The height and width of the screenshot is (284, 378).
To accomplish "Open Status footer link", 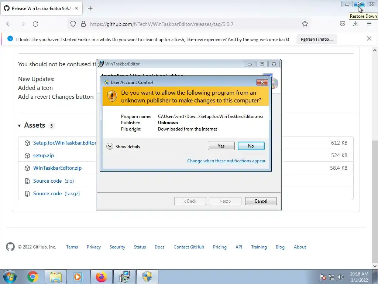I will point(140,247).
